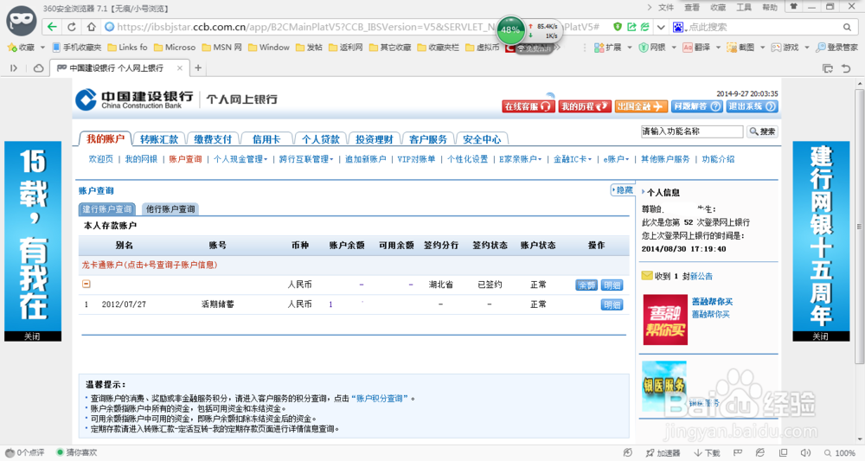Open the 网银 toolbar icon
The height and width of the screenshot is (461, 865).
[652, 48]
